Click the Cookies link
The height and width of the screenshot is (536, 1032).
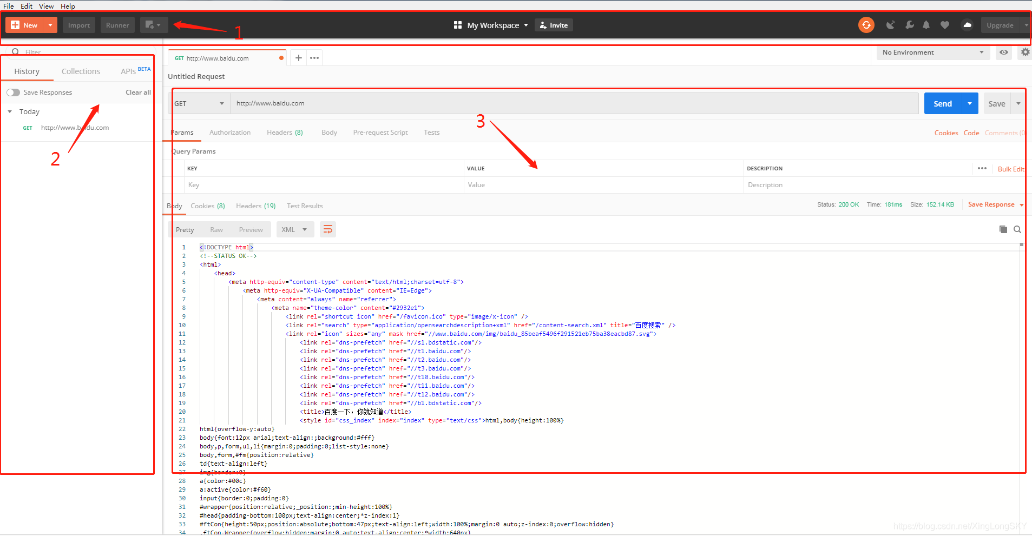point(946,133)
